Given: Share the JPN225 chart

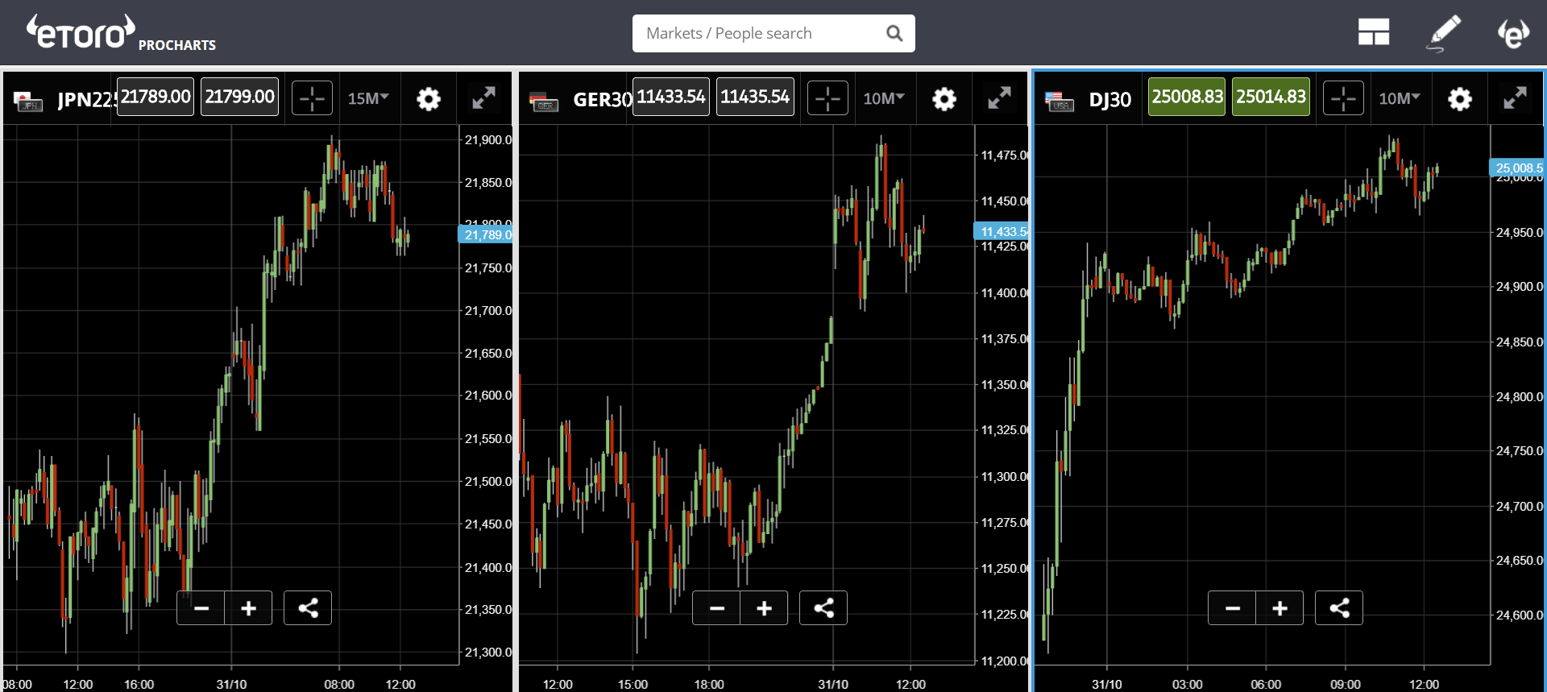Looking at the screenshot, I should coord(308,608).
